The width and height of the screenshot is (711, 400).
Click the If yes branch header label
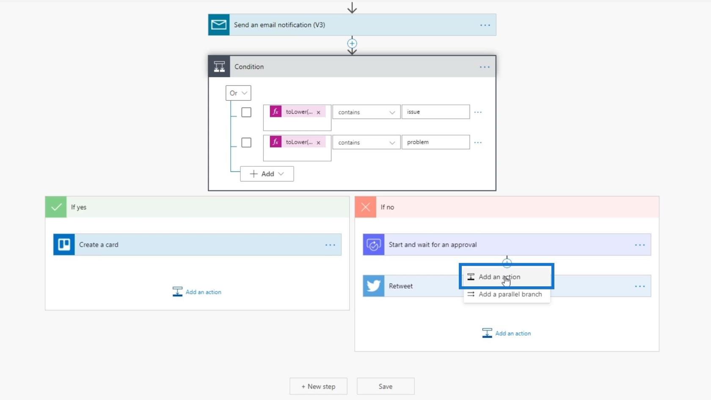tap(79, 207)
